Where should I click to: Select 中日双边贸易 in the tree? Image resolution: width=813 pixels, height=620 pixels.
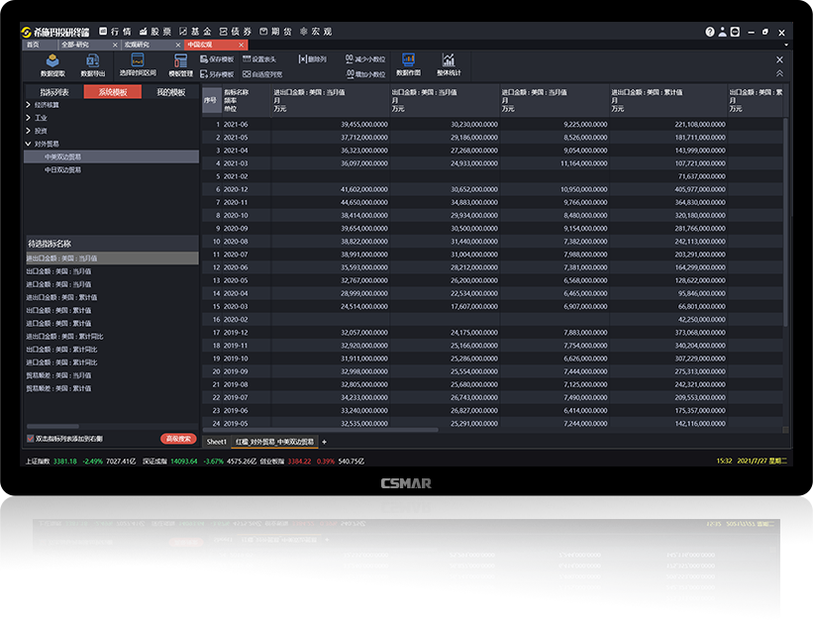(62, 170)
